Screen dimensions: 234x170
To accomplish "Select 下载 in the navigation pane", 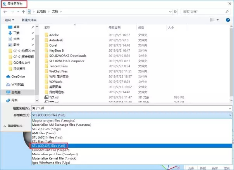I will click(x=16, y=33).
